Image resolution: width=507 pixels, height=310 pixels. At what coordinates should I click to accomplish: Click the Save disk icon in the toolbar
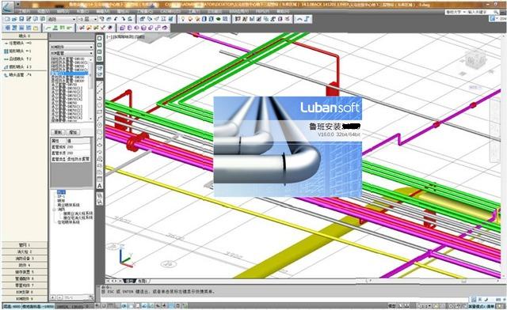click(21, 19)
